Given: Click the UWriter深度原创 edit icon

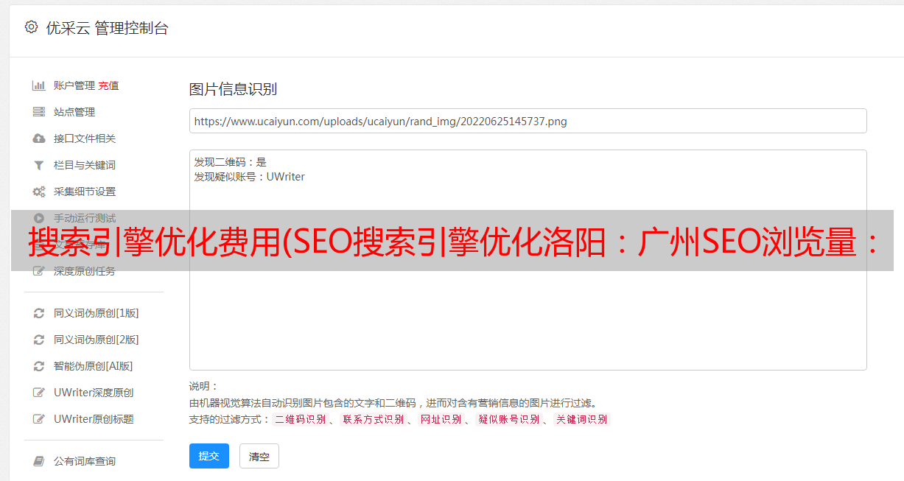Looking at the screenshot, I should click(x=39, y=393).
